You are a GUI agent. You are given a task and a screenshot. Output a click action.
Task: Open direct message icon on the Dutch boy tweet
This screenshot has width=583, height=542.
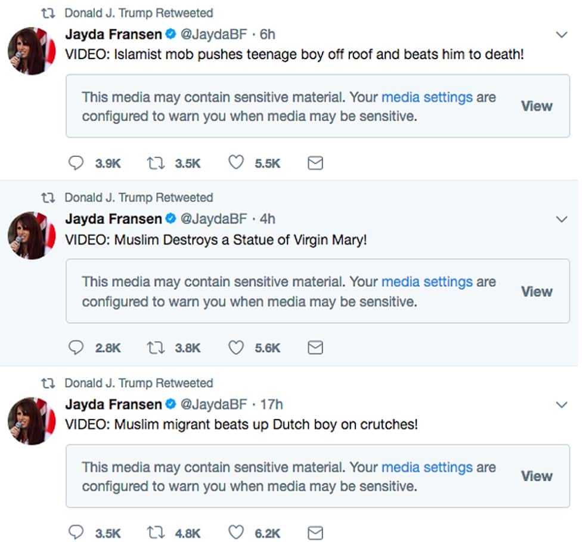coord(315,532)
